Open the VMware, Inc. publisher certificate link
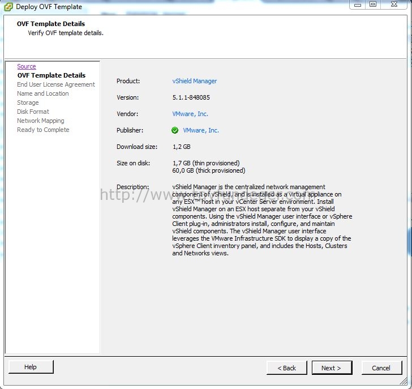The width and height of the screenshot is (412, 389). coord(201,130)
